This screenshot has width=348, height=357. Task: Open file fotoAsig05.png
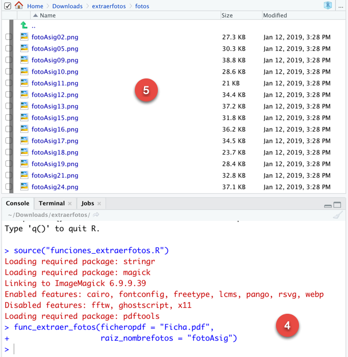click(x=55, y=48)
